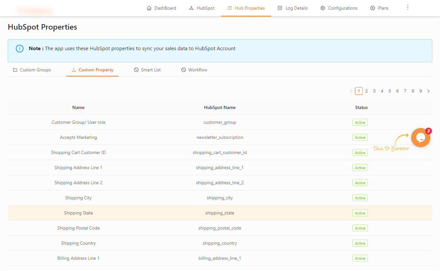Jump to page 8 in pagination
The width and height of the screenshot is (440, 271).
pyautogui.click(x=413, y=91)
